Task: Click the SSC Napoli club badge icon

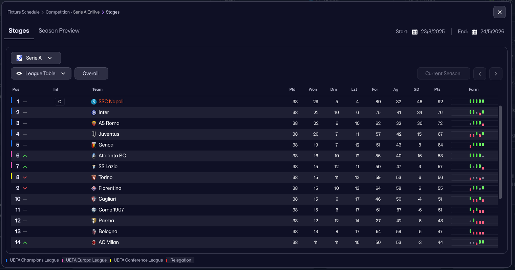Action: point(94,102)
